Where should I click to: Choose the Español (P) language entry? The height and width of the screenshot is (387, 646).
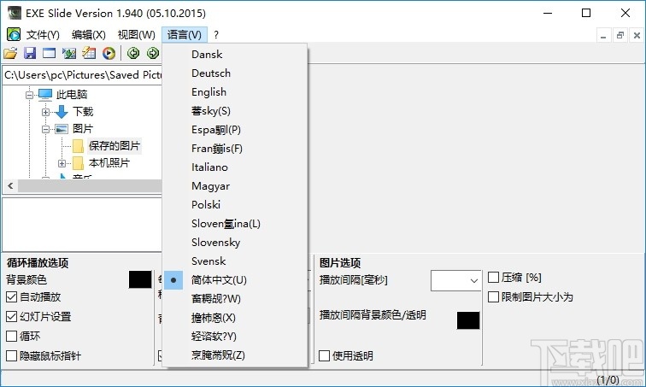[235, 130]
